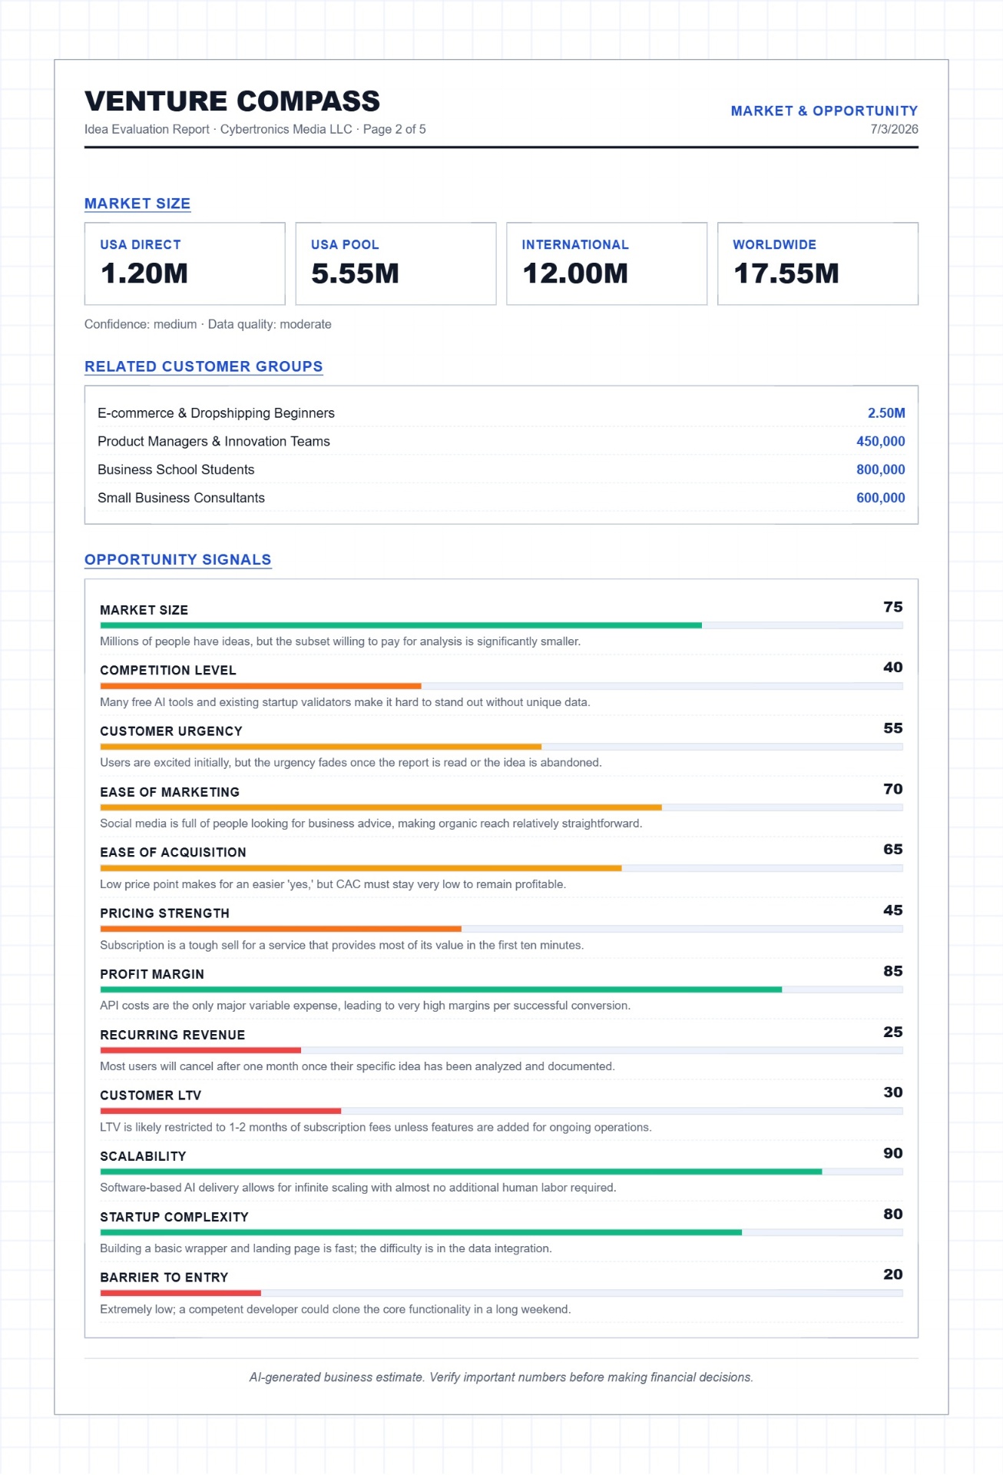Click the 800,000 customer group value
1003x1475 pixels.
tap(881, 469)
